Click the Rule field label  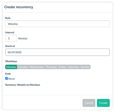coord(8,18)
